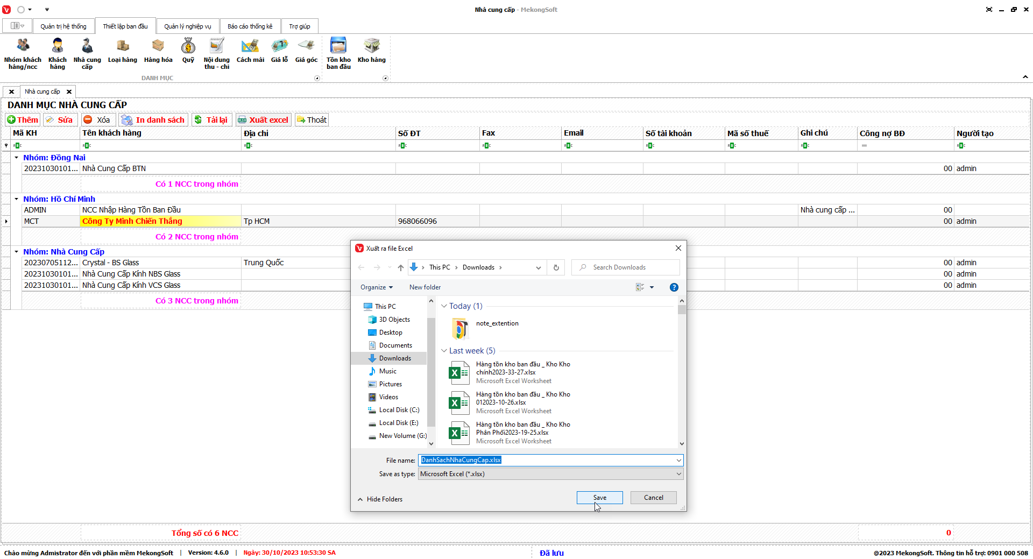This screenshot has height=559, width=1033.
Task: Open the Save as type dropdown
Action: coord(550,474)
